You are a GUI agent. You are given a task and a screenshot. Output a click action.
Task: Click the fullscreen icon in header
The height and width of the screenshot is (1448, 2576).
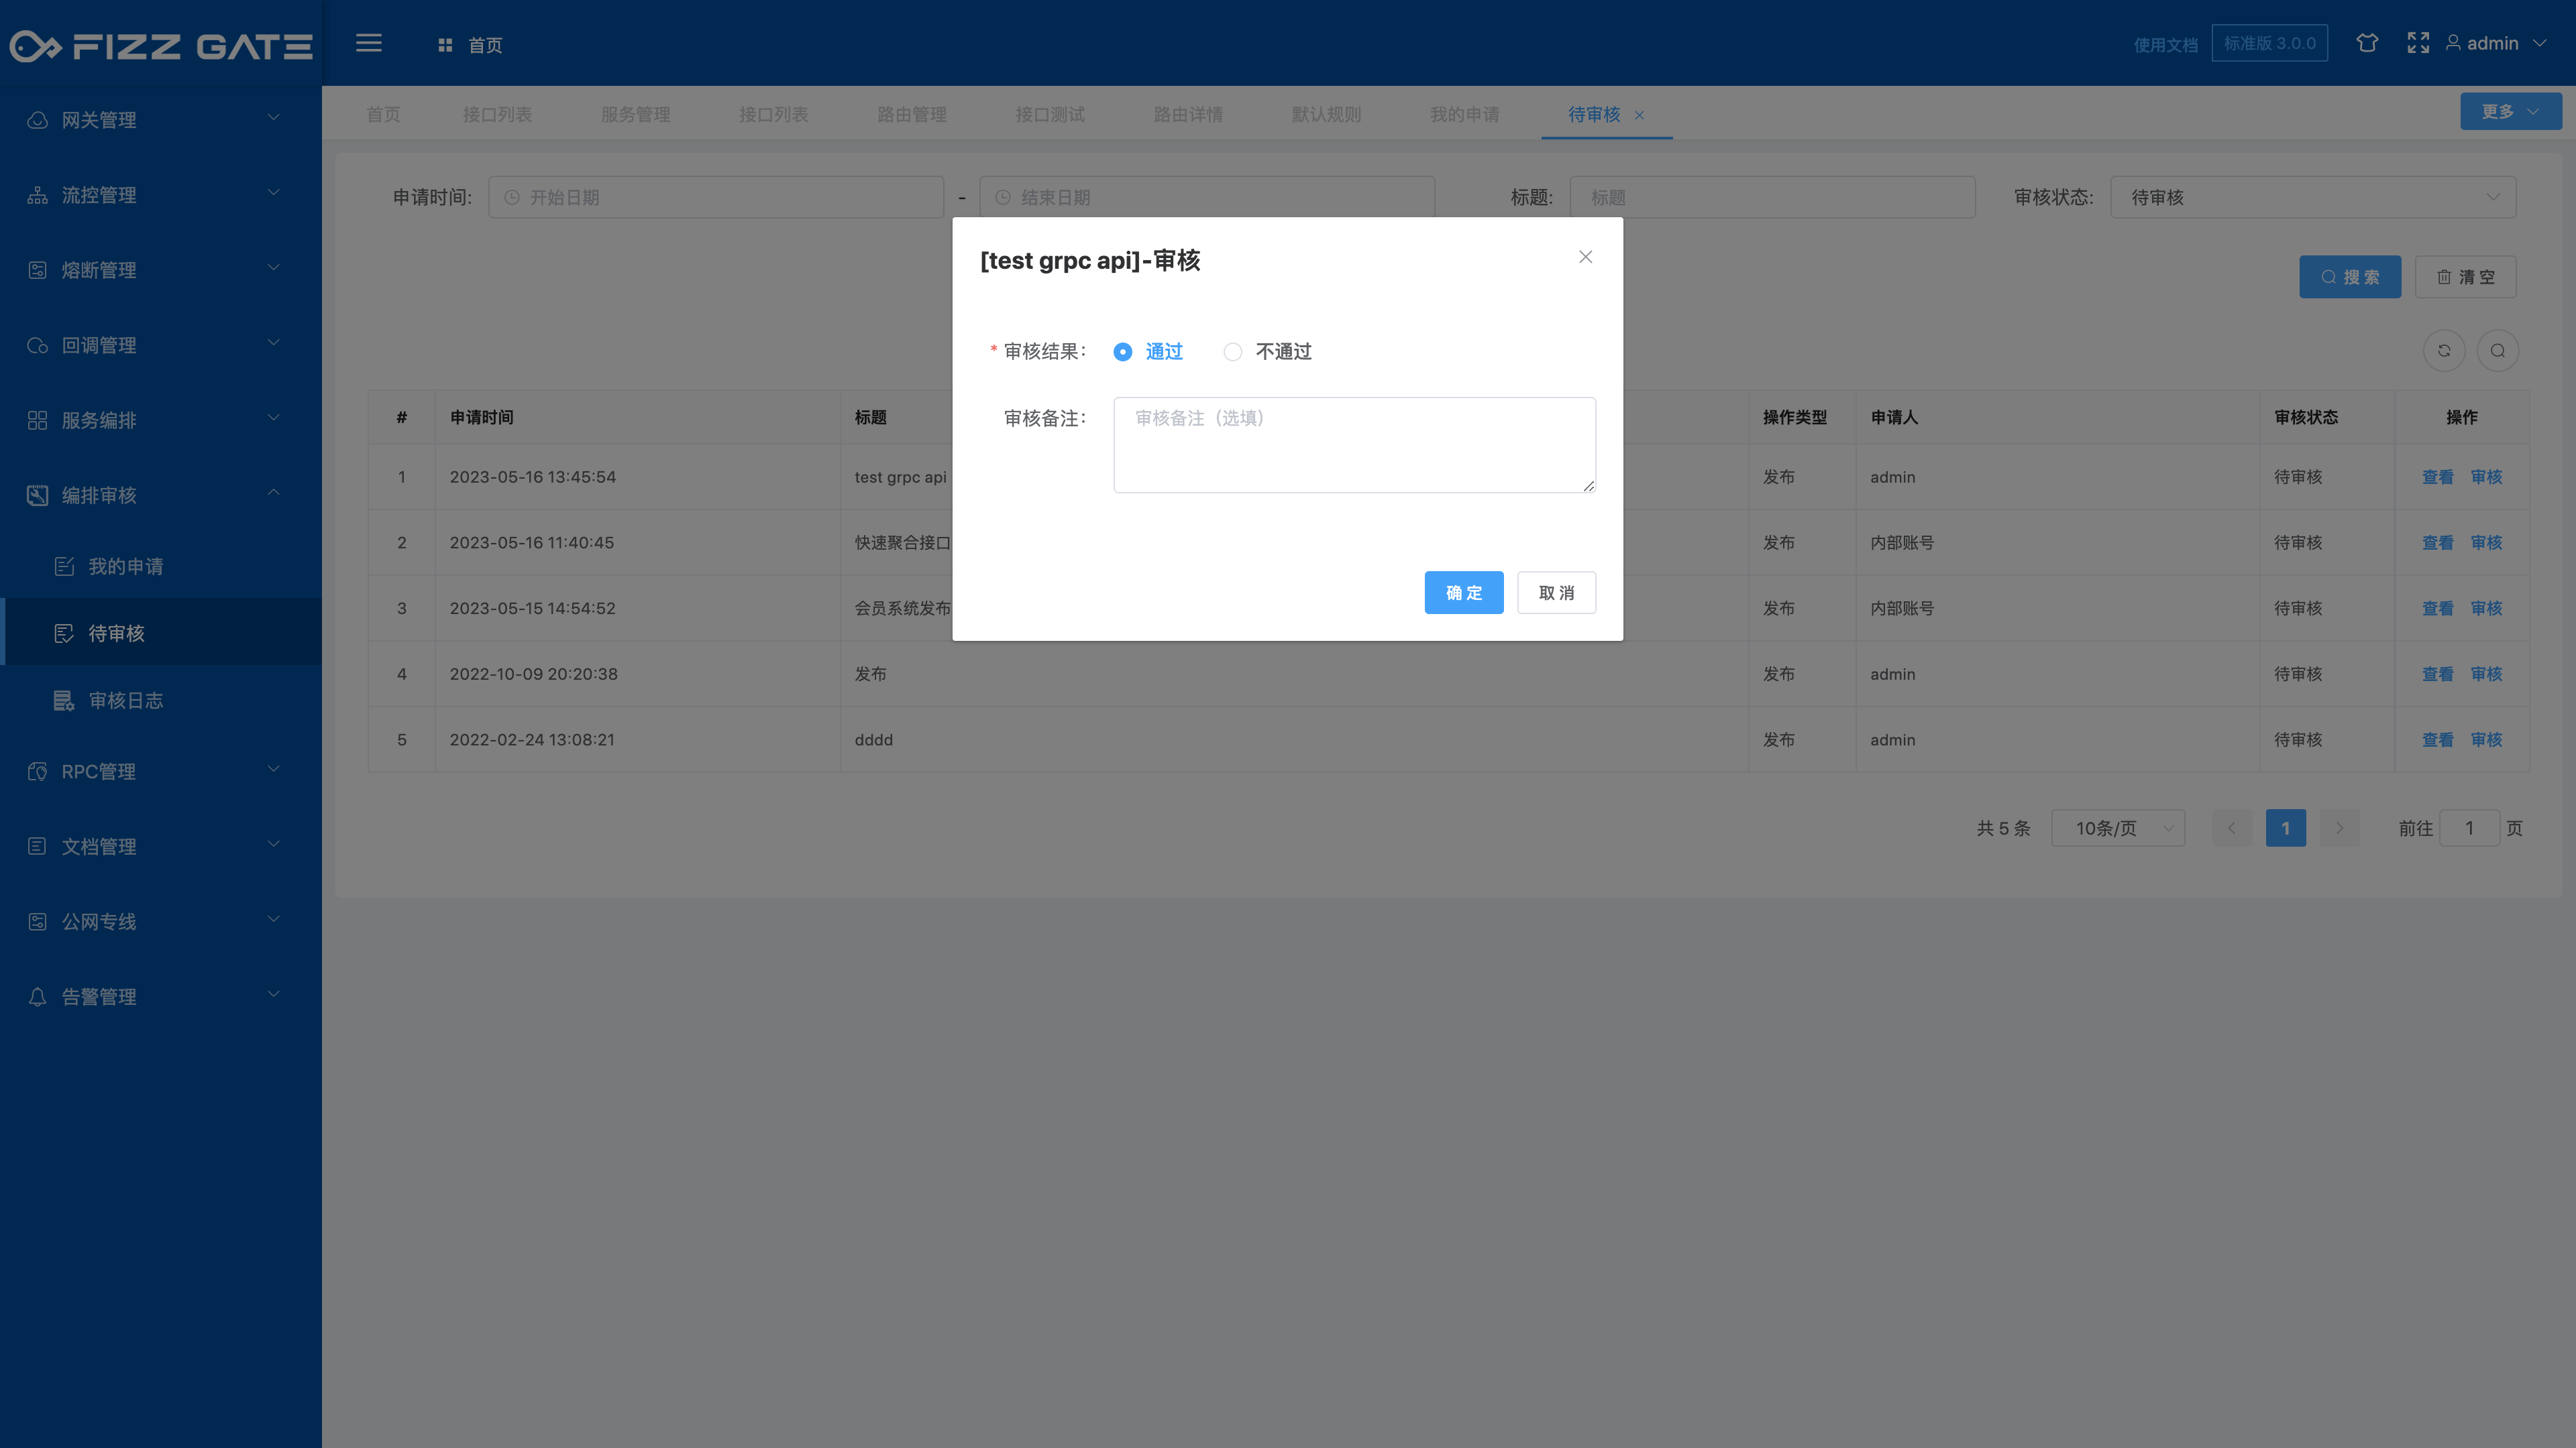[x=2417, y=43]
